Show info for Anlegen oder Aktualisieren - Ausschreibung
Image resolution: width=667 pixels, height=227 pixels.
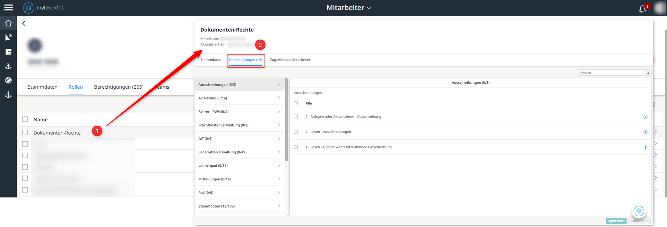[x=645, y=117]
